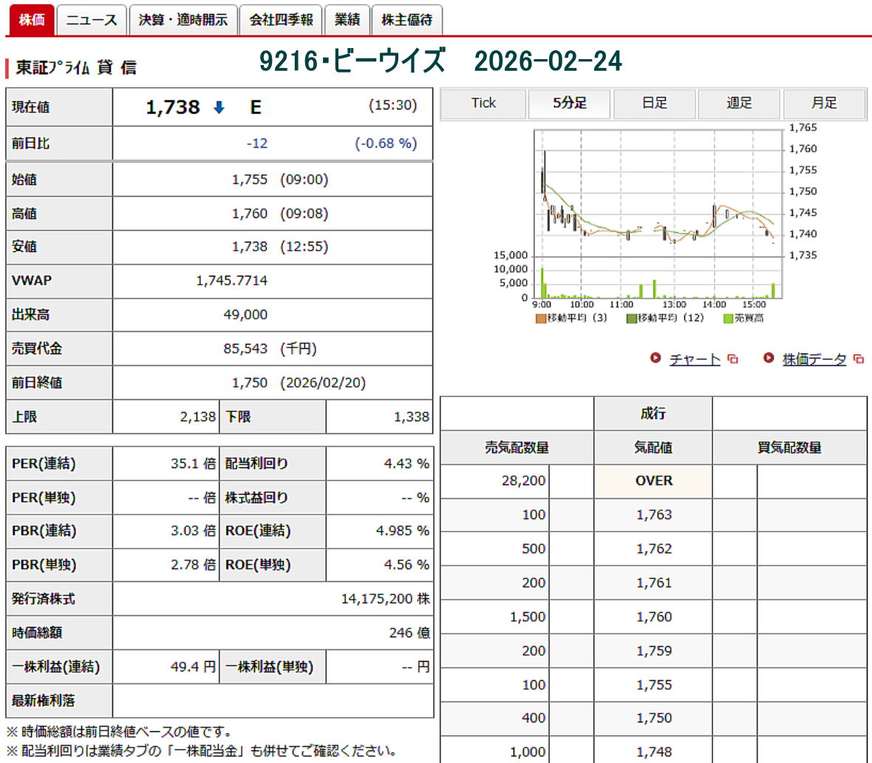Screen dimensions: 872x763
Task: Switch chart to 日足 interval
Action: [x=655, y=104]
